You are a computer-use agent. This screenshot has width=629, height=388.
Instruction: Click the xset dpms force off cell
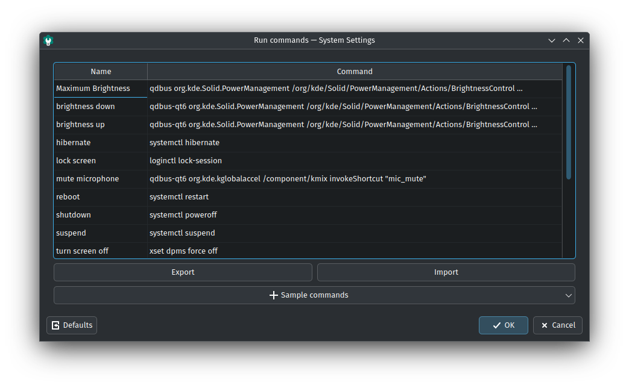[x=355, y=251]
